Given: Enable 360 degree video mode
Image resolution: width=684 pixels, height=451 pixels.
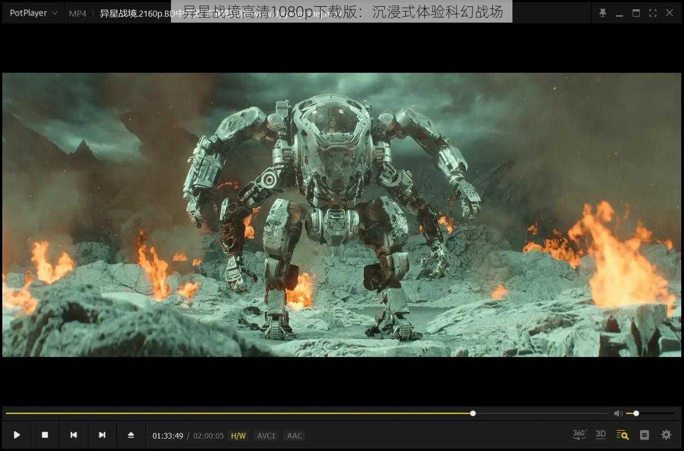Looking at the screenshot, I should pyautogui.click(x=580, y=435).
